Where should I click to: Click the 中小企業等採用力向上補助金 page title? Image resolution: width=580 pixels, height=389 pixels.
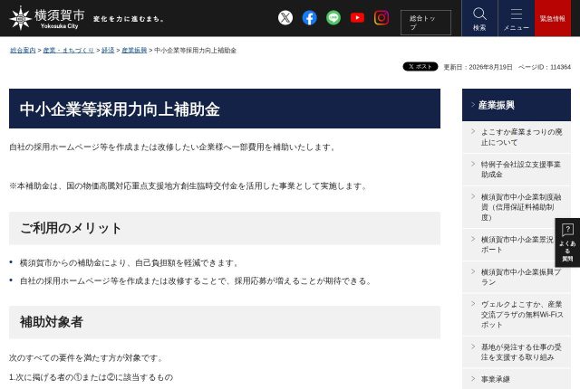(x=120, y=109)
